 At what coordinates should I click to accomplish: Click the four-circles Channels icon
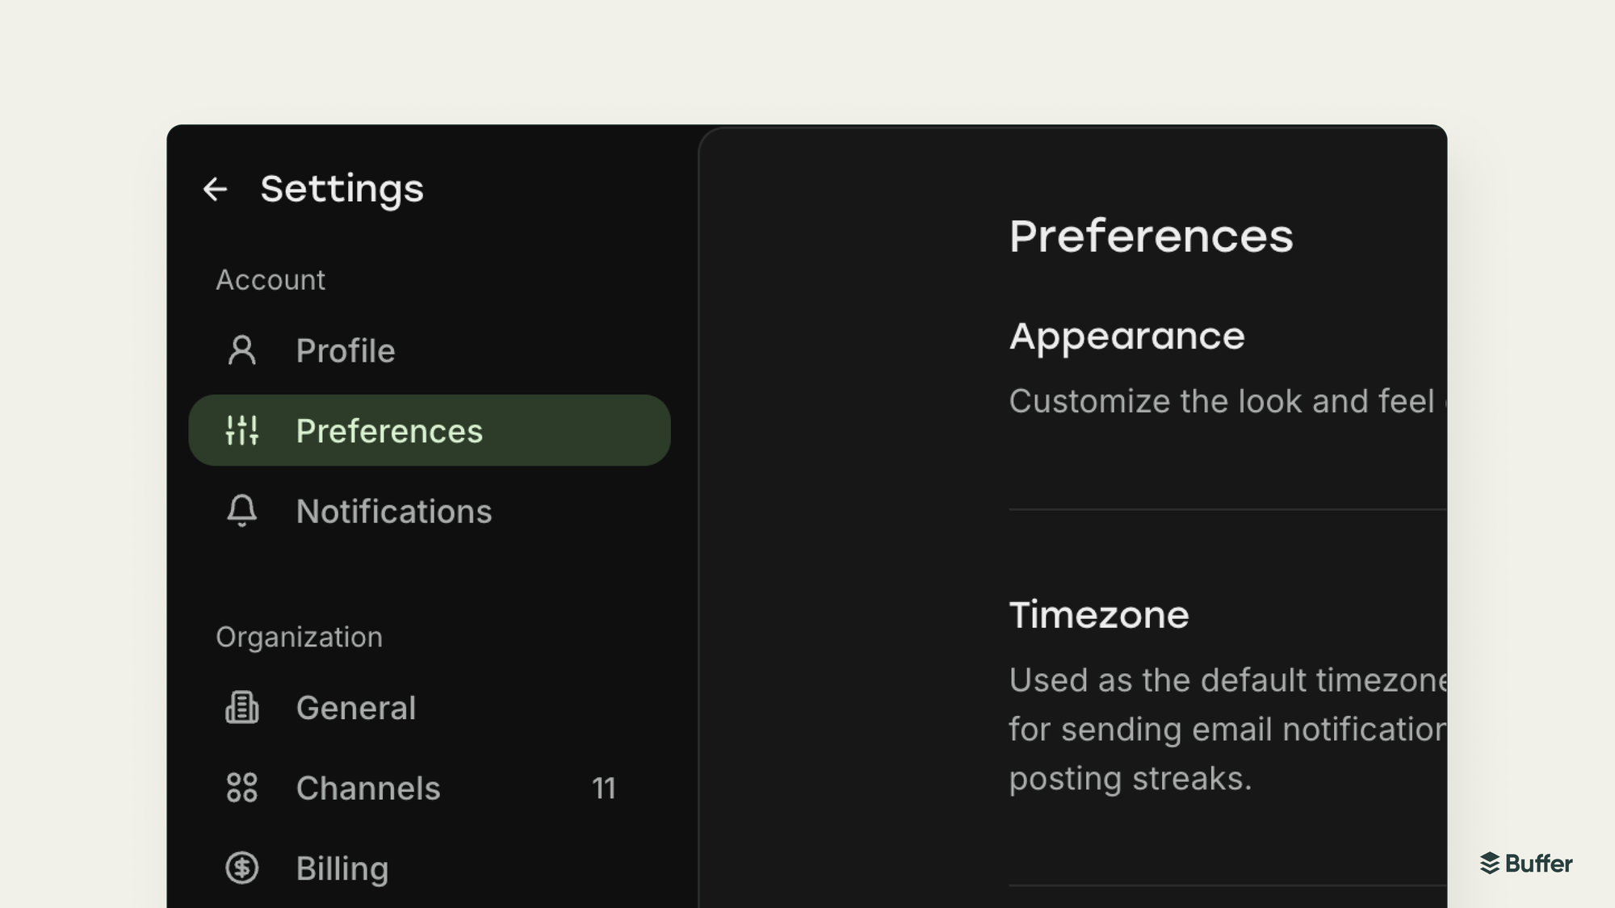point(241,788)
